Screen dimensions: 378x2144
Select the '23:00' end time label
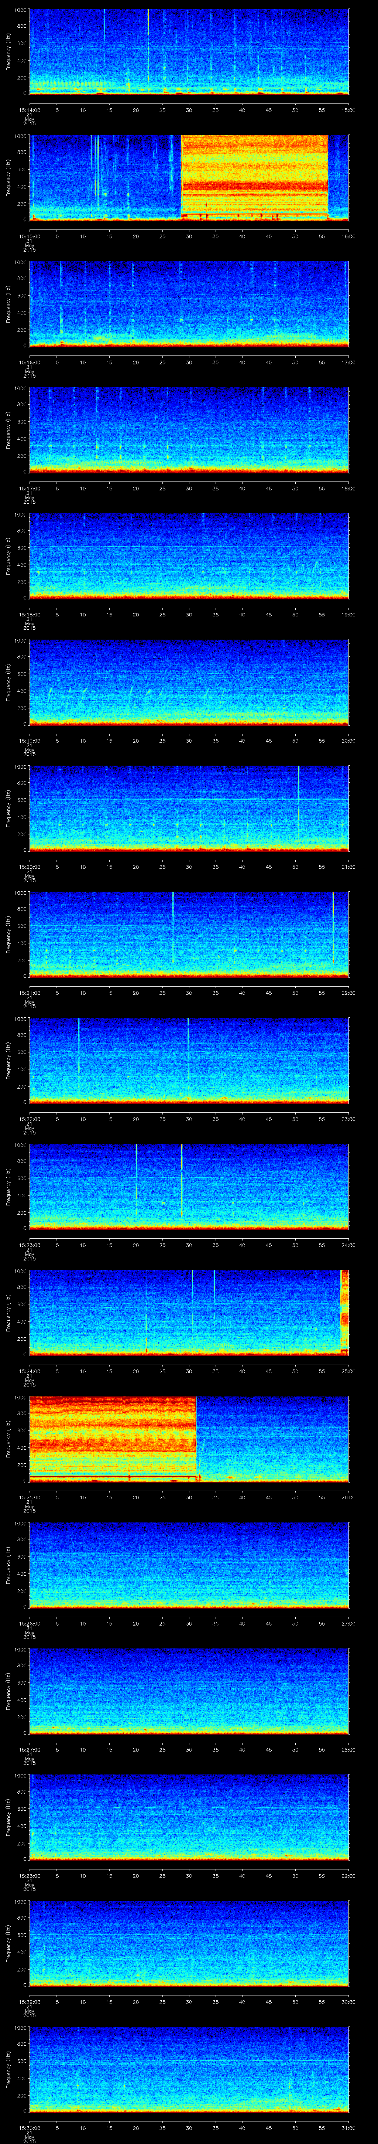[348, 1119]
